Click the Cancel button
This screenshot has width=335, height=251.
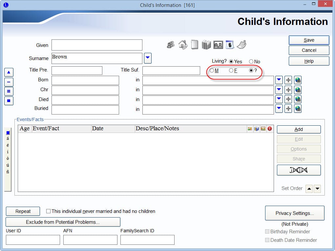point(309,50)
